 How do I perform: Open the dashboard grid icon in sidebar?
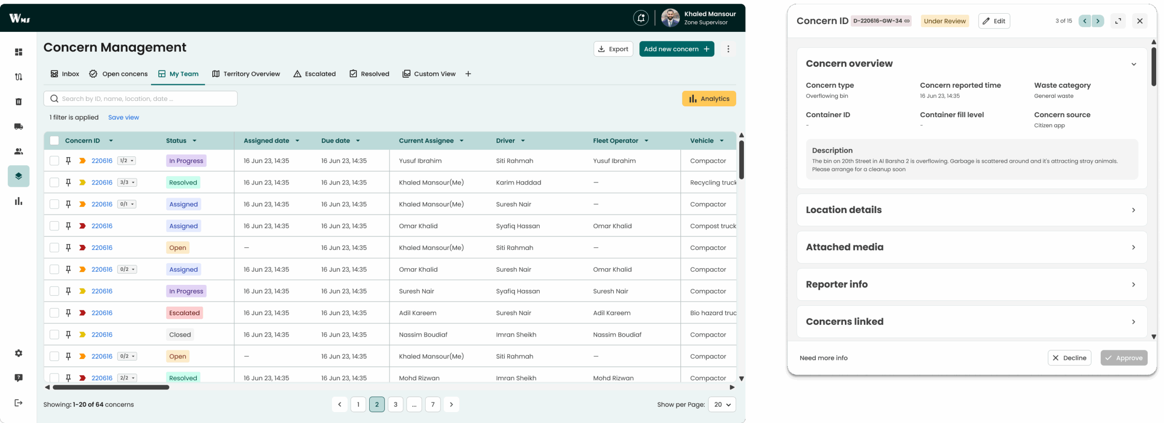point(19,52)
